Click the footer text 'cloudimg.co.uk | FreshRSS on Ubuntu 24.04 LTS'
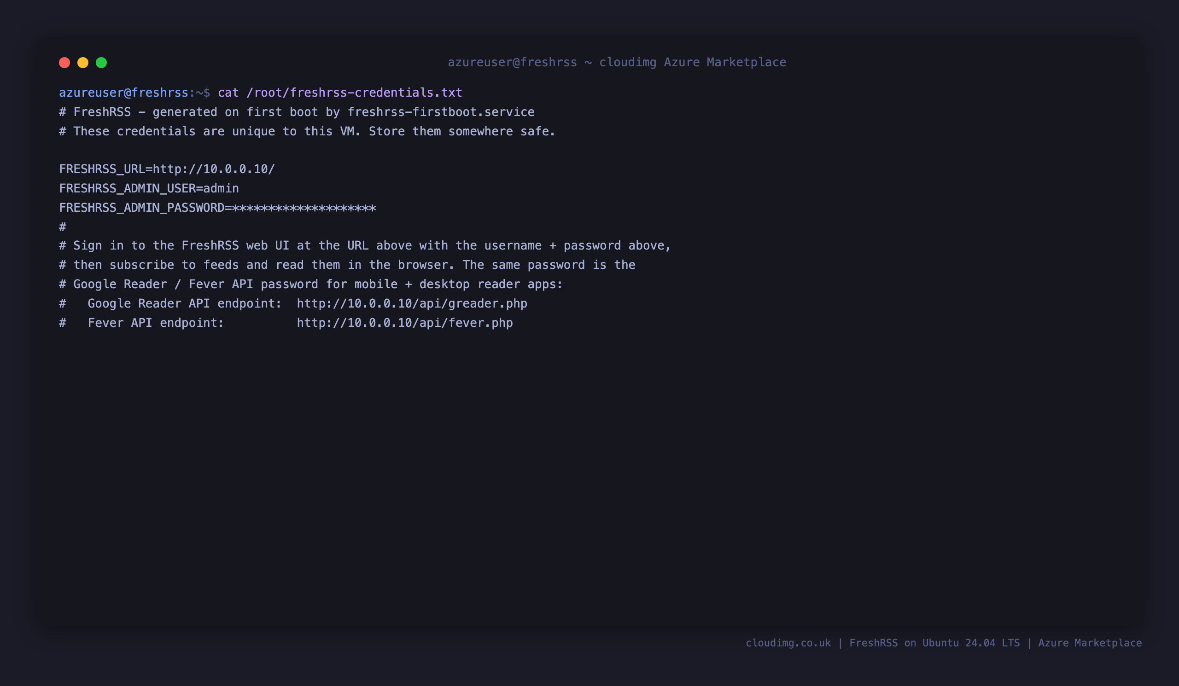This screenshot has height=686, width=1179. point(883,643)
